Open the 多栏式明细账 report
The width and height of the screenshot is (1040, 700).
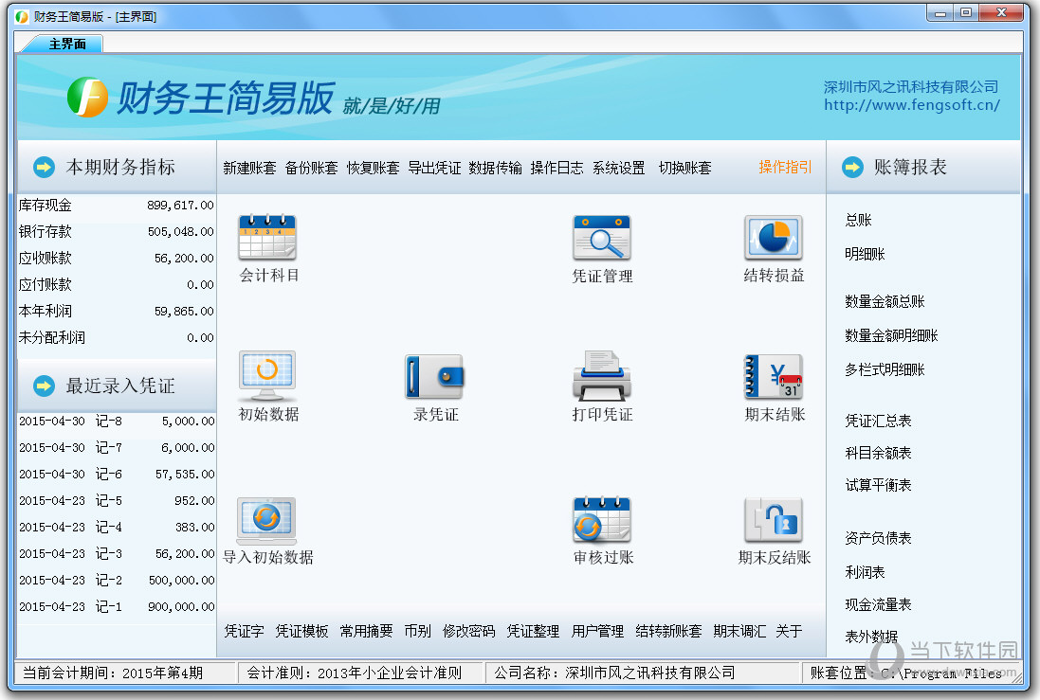[x=885, y=369]
